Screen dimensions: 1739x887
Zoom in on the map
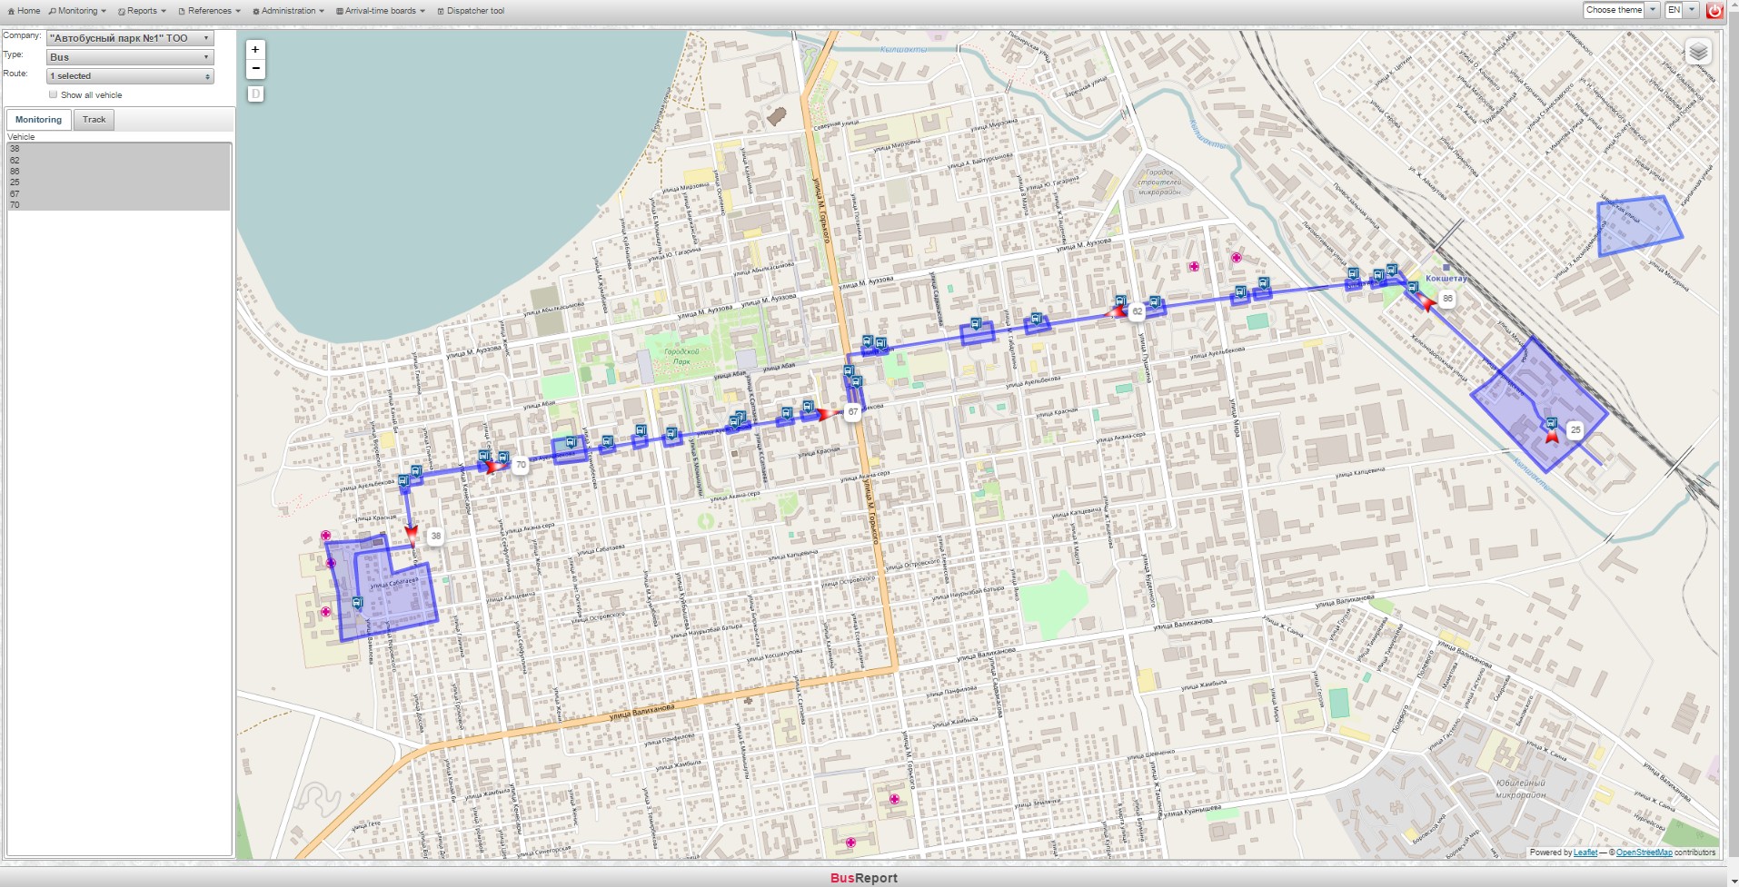point(255,50)
